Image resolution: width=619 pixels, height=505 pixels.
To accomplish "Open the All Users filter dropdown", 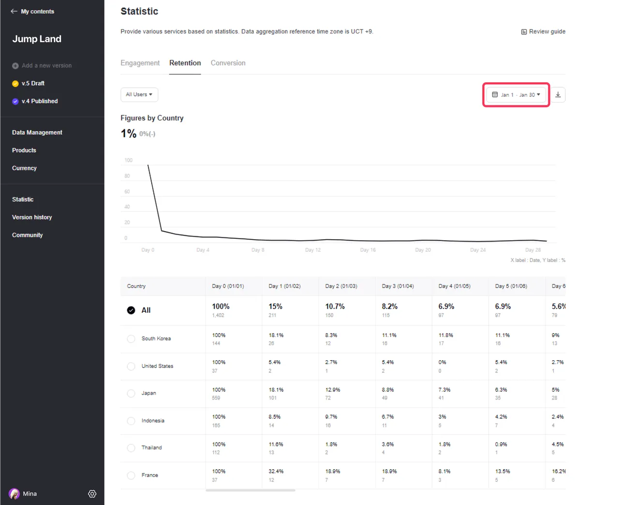I will click(x=139, y=94).
